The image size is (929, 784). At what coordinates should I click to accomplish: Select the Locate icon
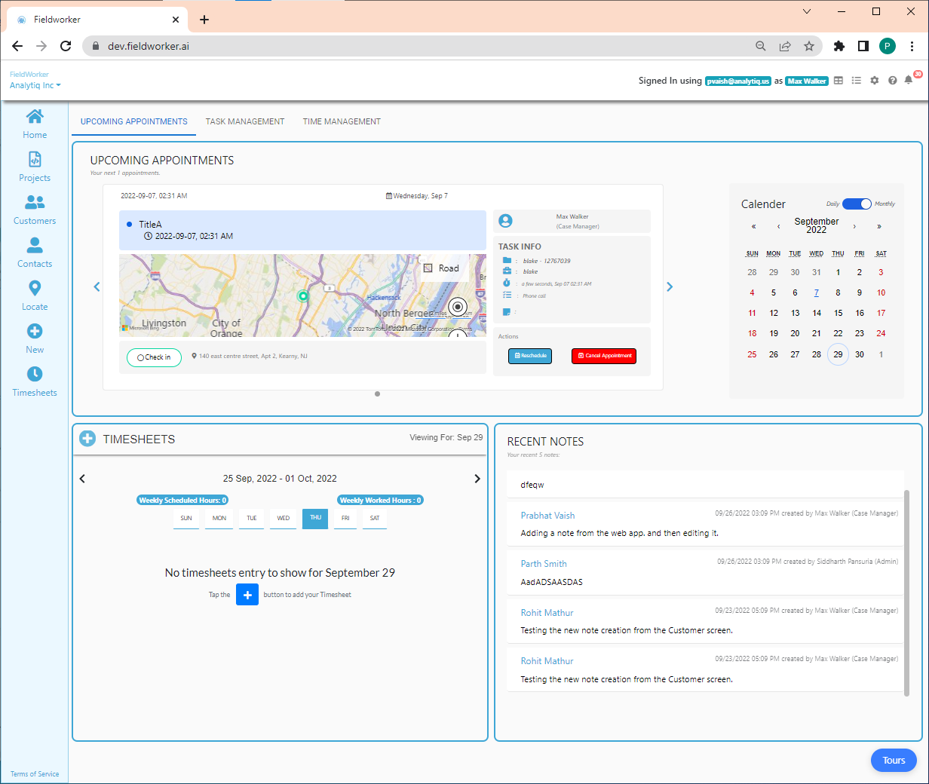35,294
